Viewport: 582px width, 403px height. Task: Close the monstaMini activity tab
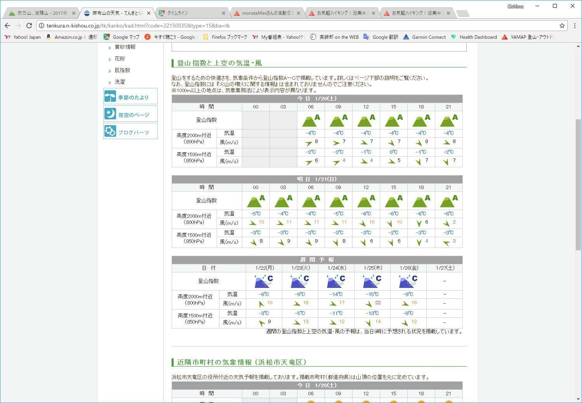pyautogui.click(x=298, y=13)
